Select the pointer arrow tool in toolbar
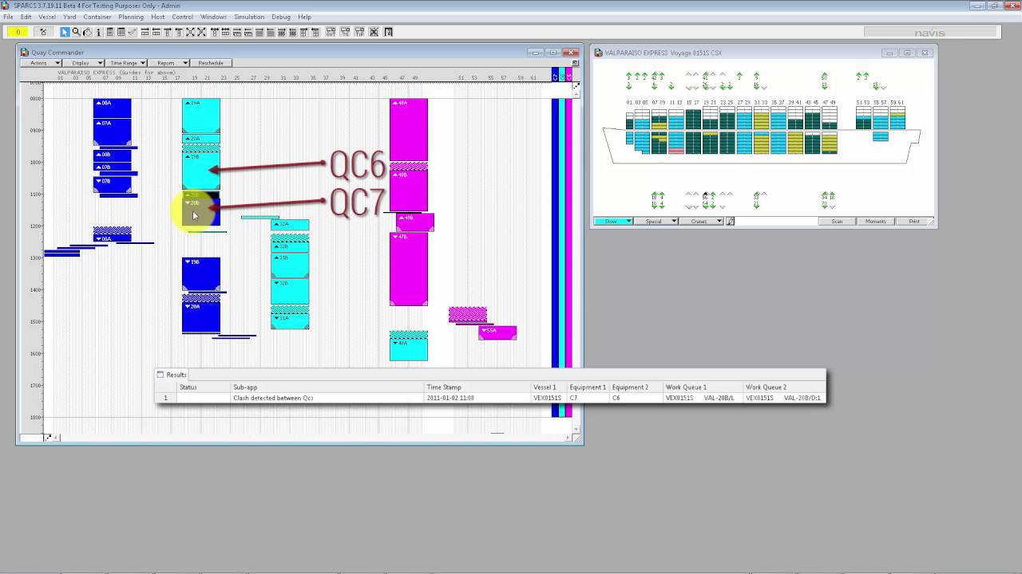This screenshot has width=1022, height=574. [x=65, y=32]
